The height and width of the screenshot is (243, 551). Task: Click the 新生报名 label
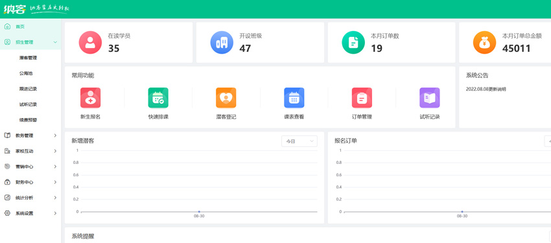click(90, 117)
